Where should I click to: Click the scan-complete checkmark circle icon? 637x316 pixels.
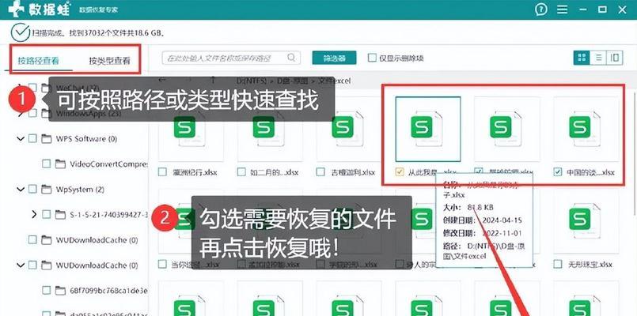(x=21, y=33)
